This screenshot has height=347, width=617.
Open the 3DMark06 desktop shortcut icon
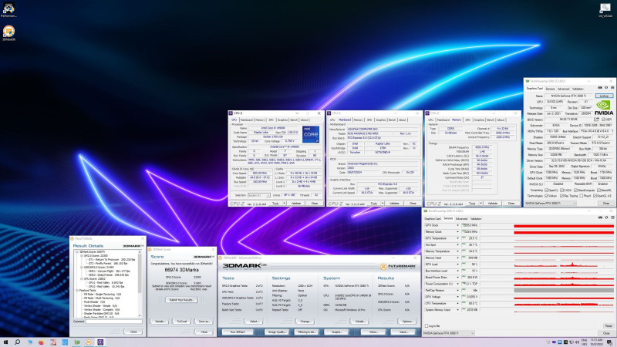coord(8,32)
